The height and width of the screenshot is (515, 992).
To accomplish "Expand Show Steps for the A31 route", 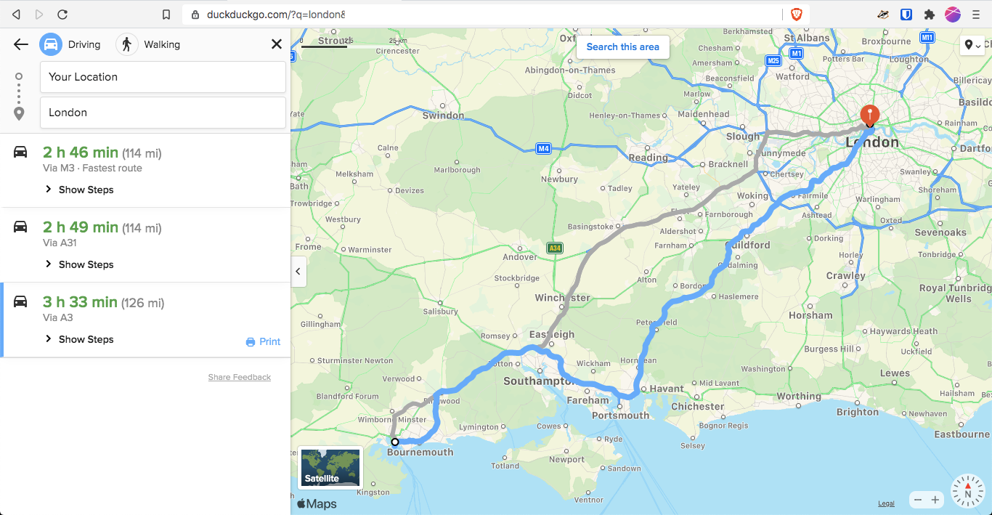I will 79,264.
